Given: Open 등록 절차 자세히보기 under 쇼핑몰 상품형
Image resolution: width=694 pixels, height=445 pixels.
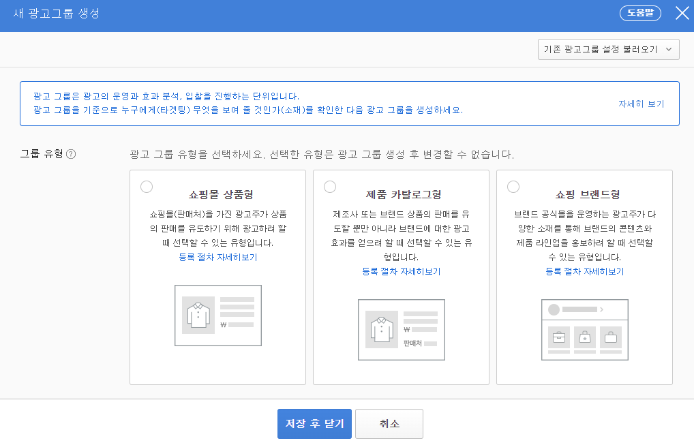Looking at the screenshot, I should click(x=217, y=257).
